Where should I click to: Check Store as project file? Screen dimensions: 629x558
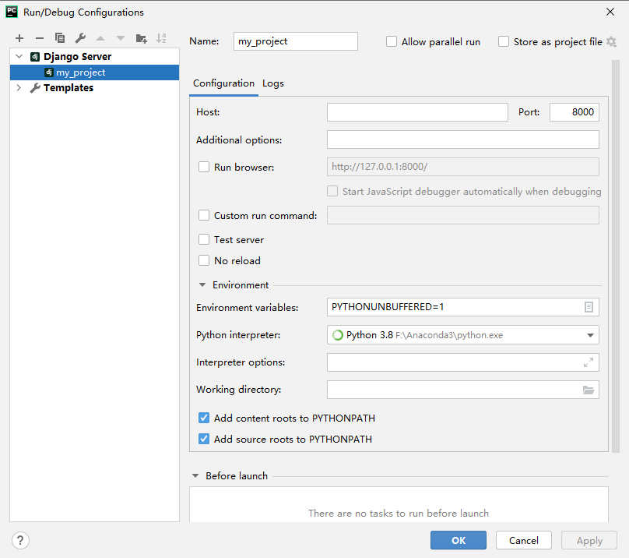coord(504,41)
